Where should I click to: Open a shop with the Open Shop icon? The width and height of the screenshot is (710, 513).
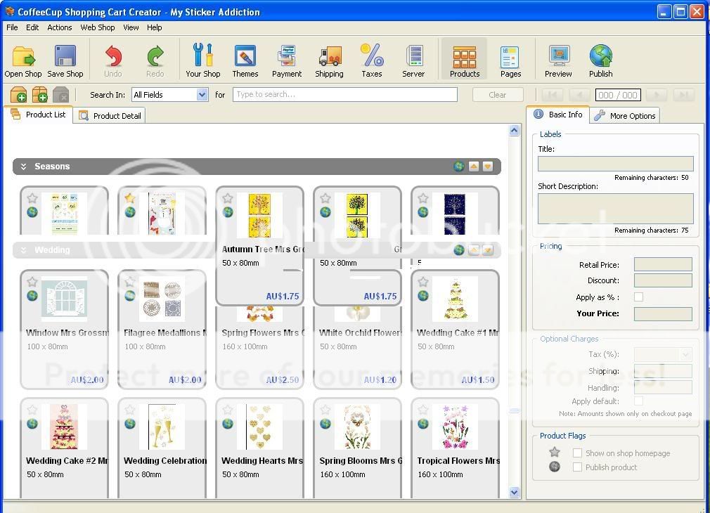[x=23, y=60]
